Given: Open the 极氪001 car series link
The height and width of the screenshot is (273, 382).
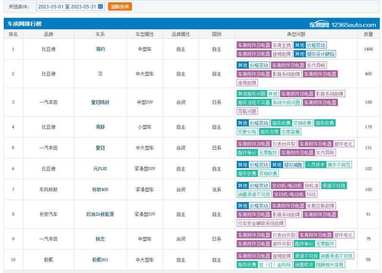Looking at the screenshot, I should [x=100, y=260].
